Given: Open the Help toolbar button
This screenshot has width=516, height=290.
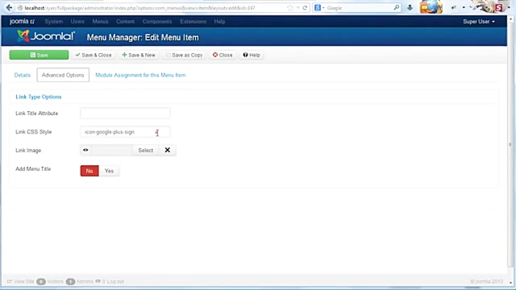Looking at the screenshot, I should point(252,55).
